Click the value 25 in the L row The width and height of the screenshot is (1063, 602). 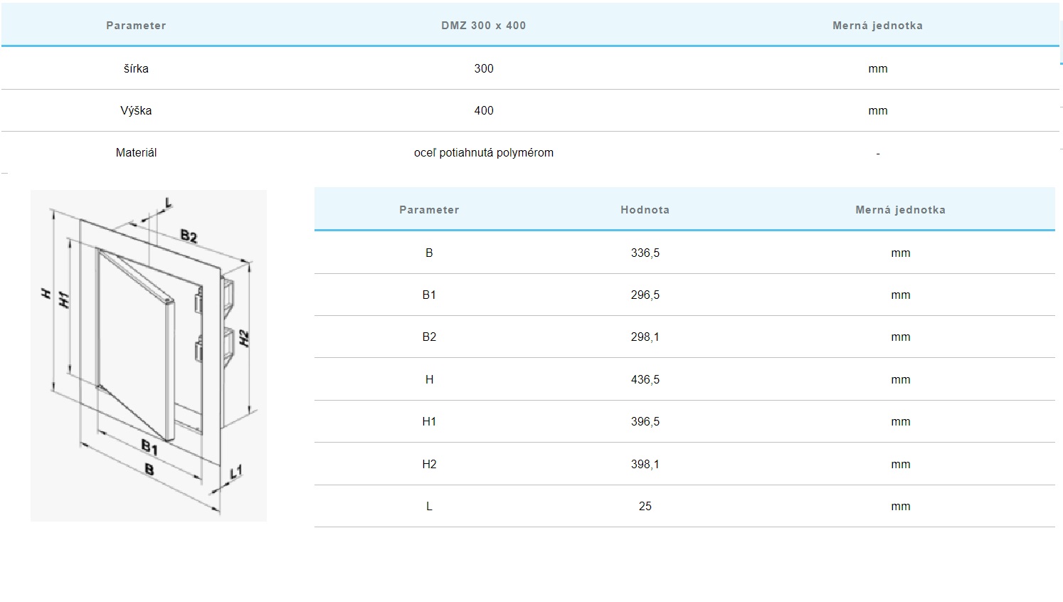[x=645, y=507]
